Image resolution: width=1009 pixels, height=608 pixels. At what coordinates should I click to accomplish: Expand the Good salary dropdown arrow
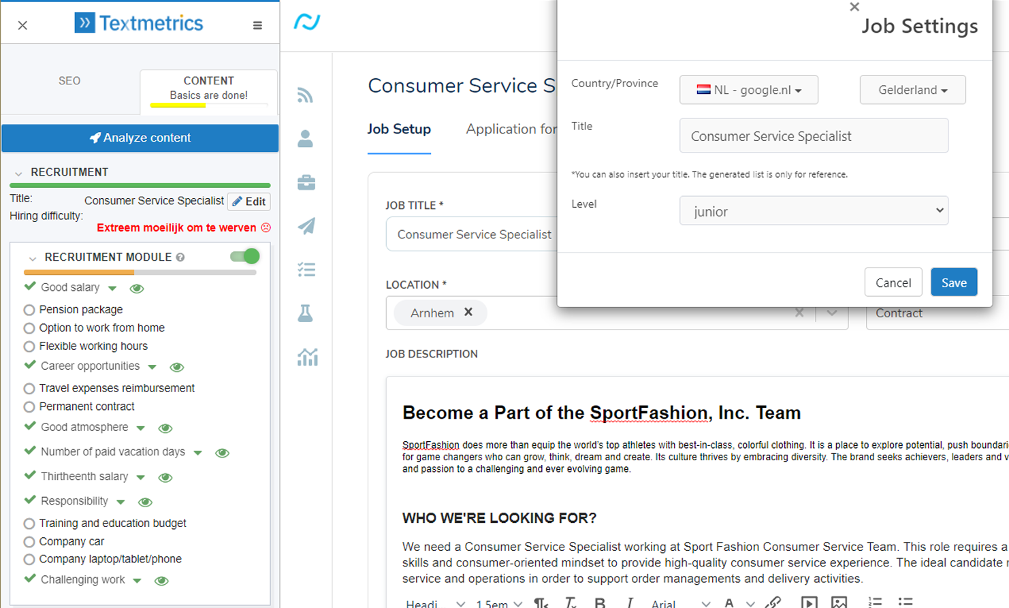112,289
